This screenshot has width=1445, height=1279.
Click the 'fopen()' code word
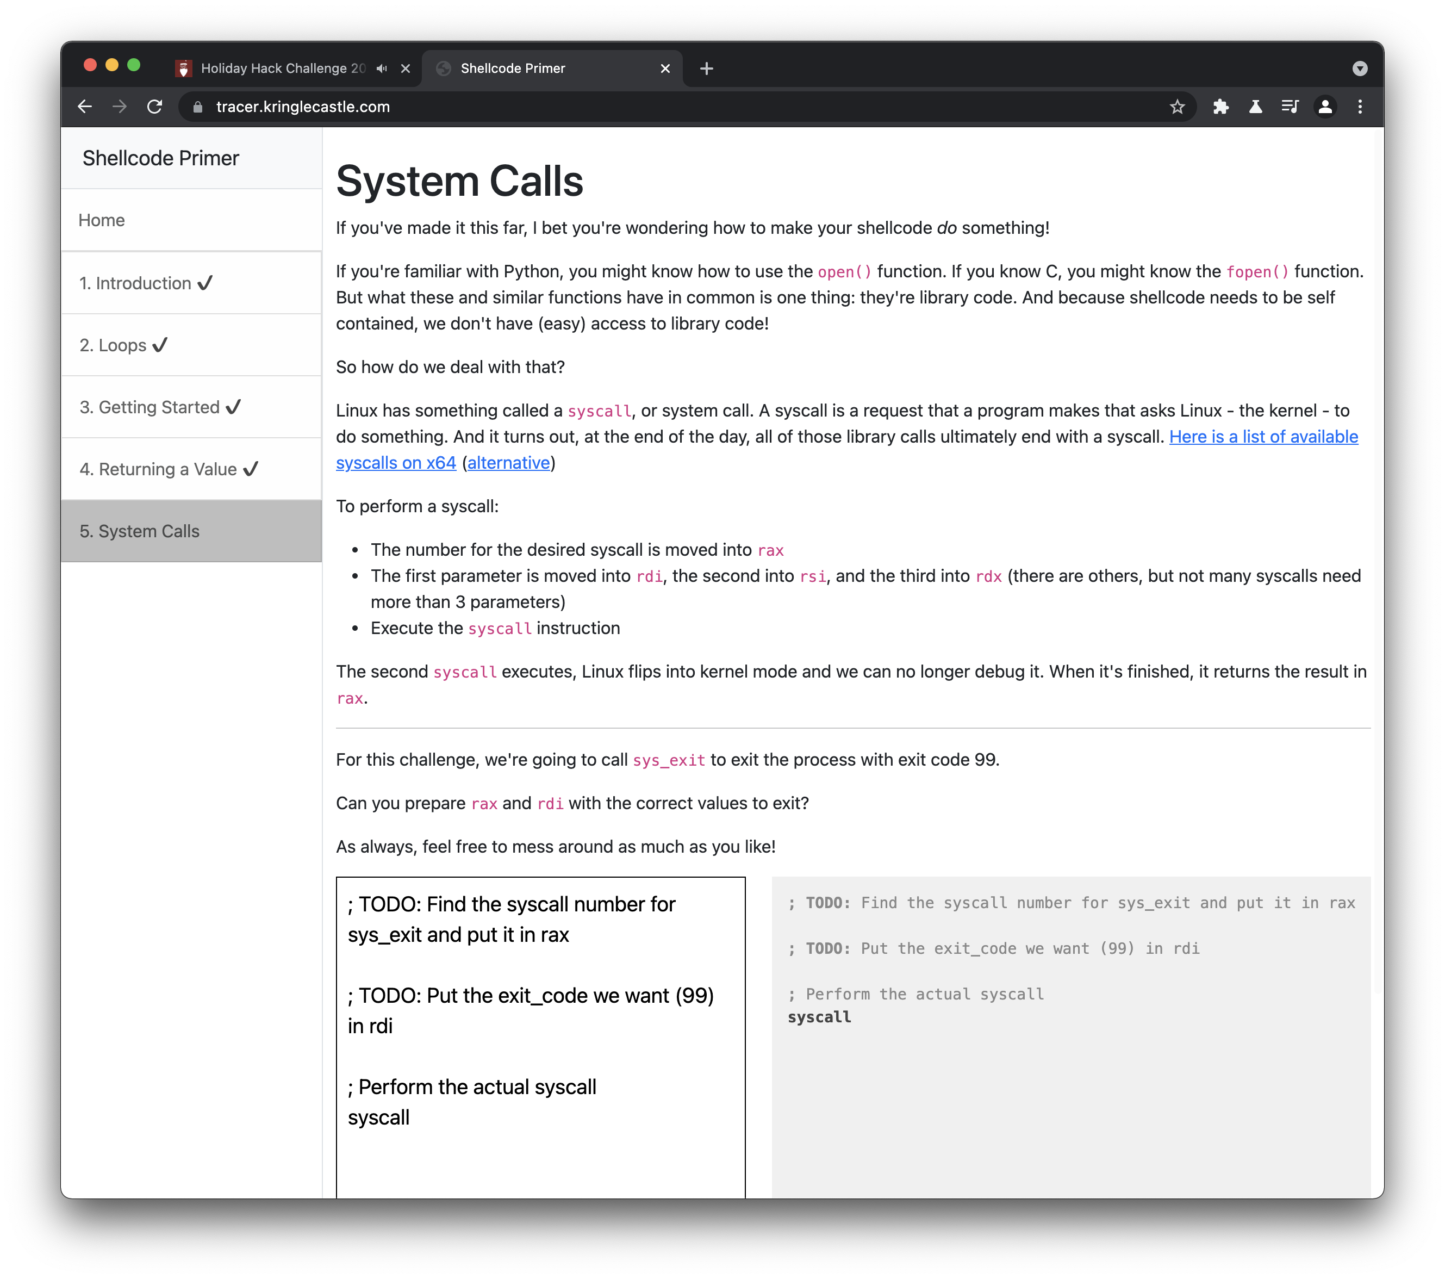coord(1257,272)
